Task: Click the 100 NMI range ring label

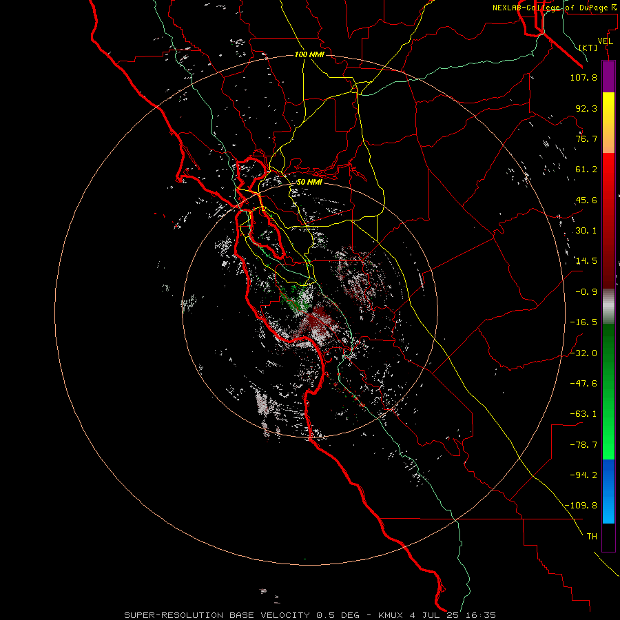Action: (309, 54)
